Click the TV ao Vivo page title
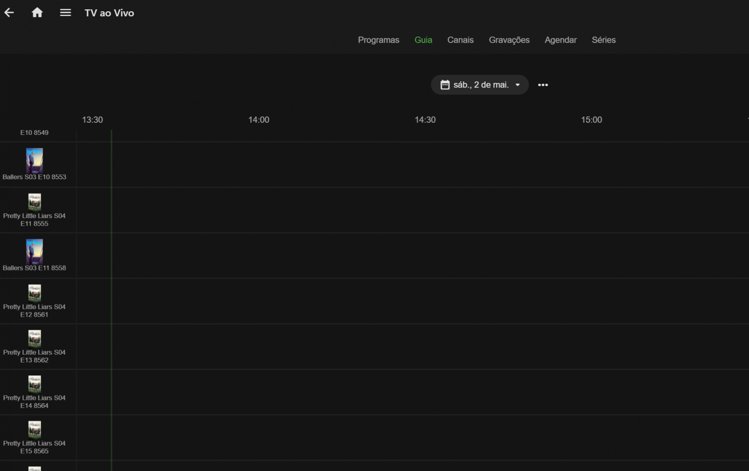Viewport: 749px width, 471px height. tap(109, 13)
